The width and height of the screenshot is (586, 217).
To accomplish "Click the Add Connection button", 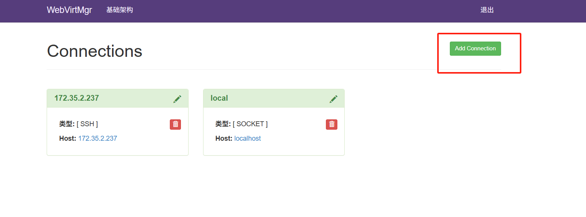I will point(475,48).
